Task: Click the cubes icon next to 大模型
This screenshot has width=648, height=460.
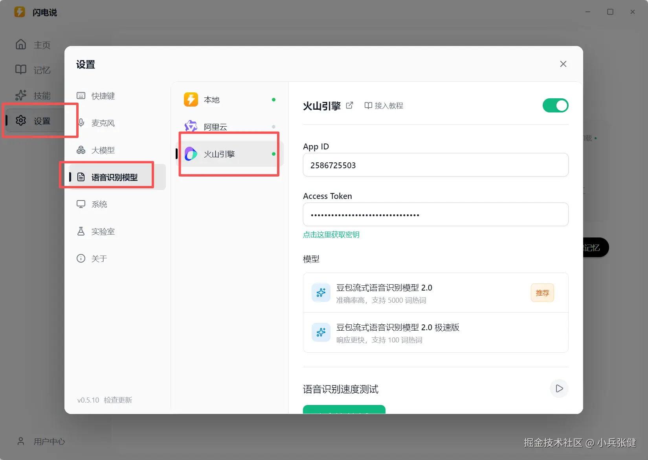Action: click(81, 150)
